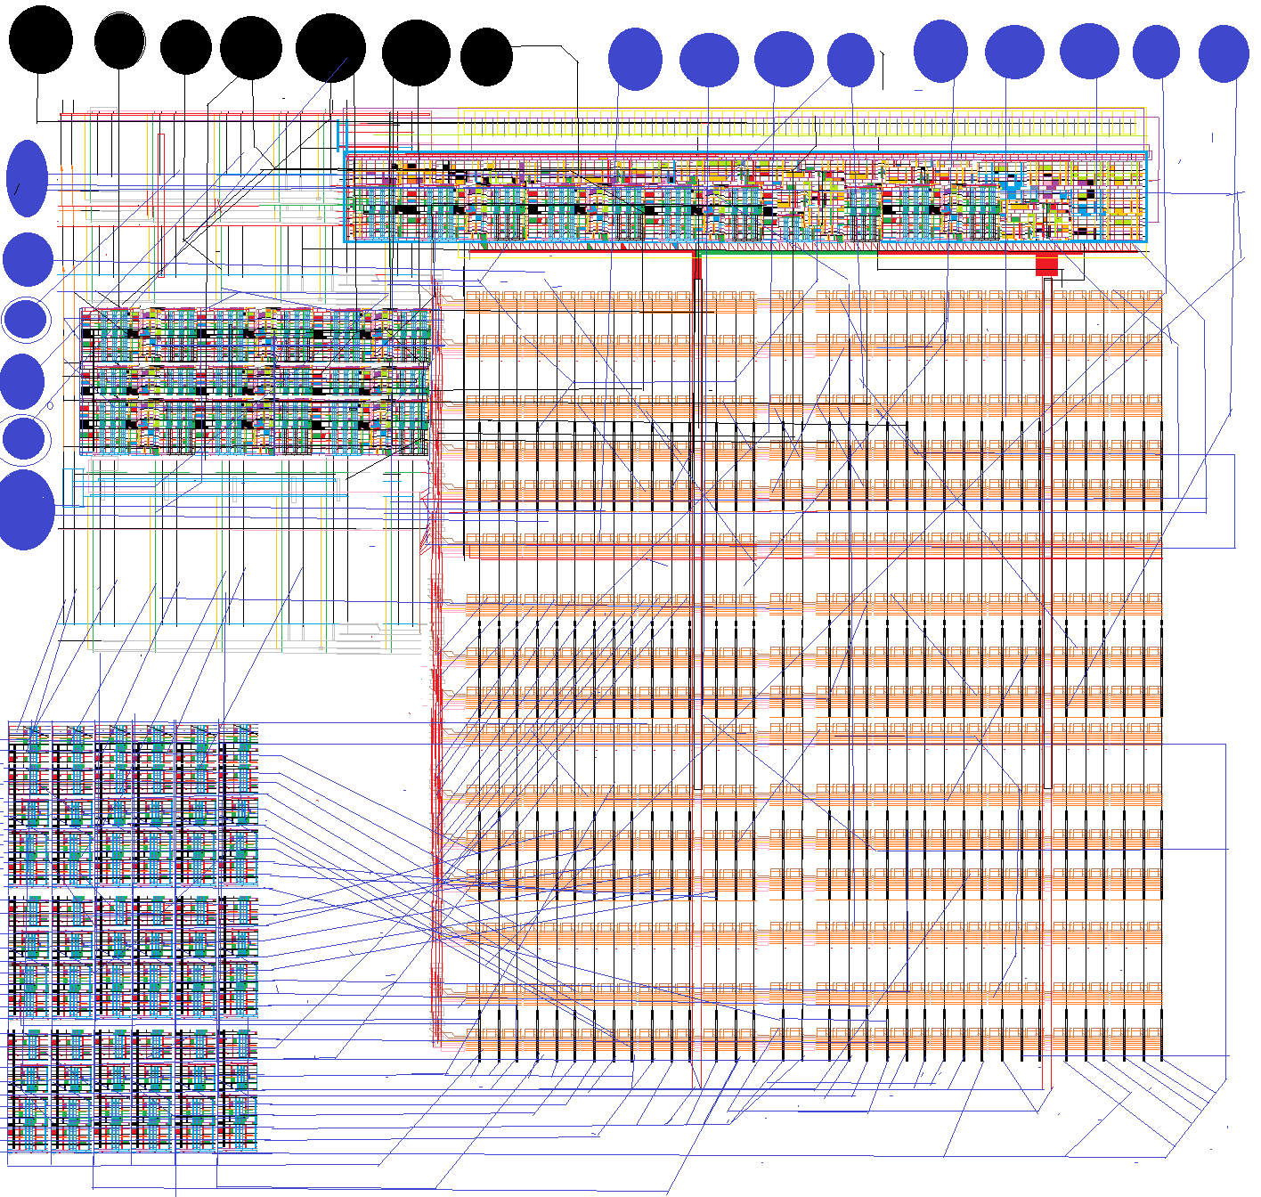The width and height of the screenshot is (1261, 1197).
Task: Select the large bottom blue pad on left edge
Action: (26, 509)
